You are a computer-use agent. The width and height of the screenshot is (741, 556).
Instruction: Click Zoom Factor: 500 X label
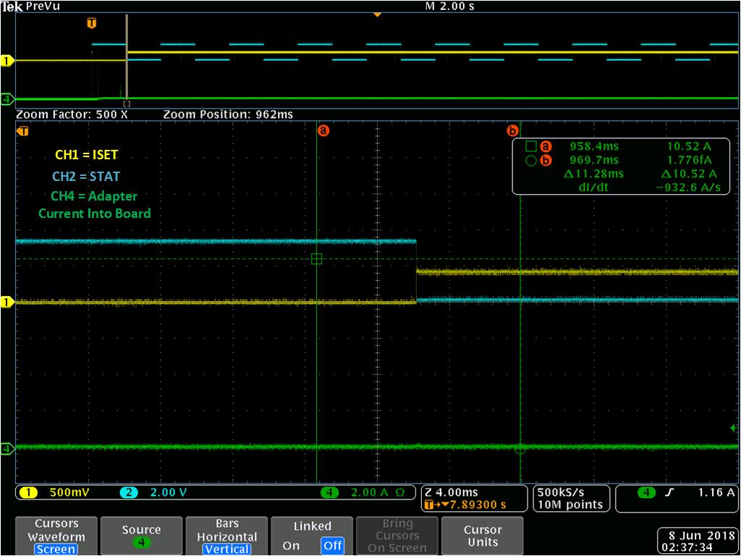tap(72, 114)
